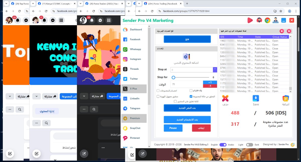
Task: Enable the وقت عشوائي random time checkbox
Action: point(191,91)
